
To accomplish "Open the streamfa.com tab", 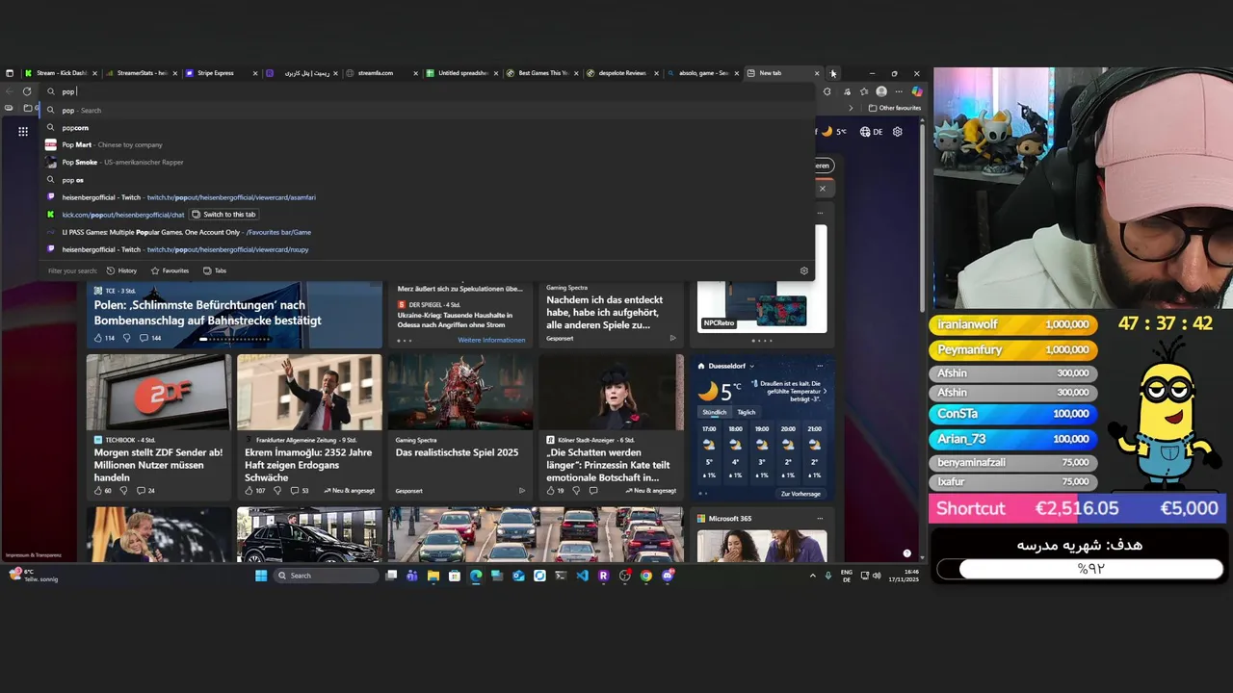I will pyautogui.click(x=382, y=73).
